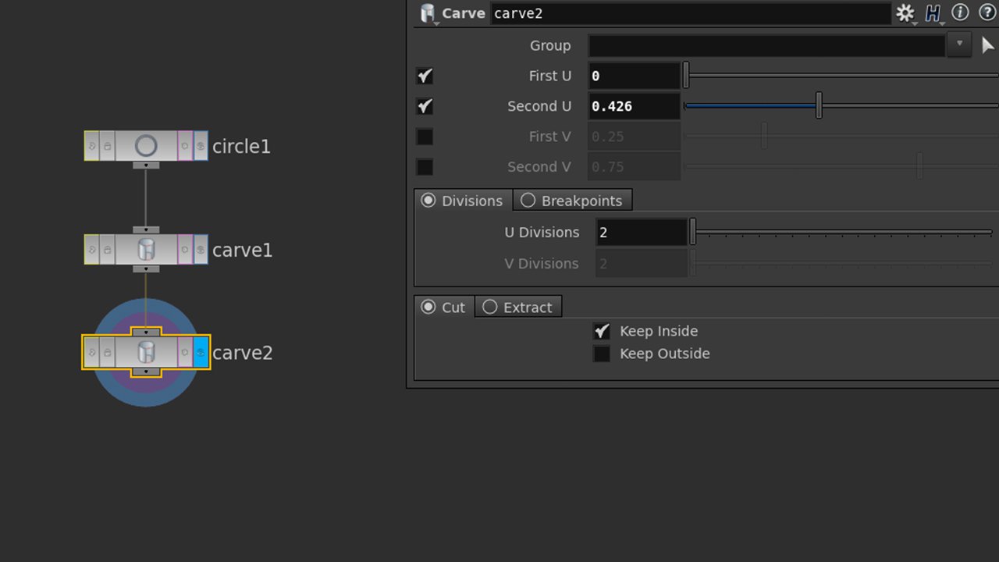This screenshot has height=562, width=999.
Task: Click the Group selection arrow icon
Action: coord(987,45)
